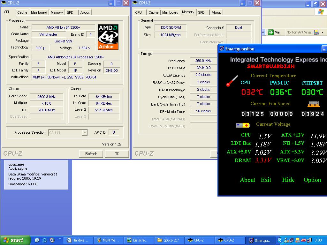Screen dimensions: 327x245
Task: Select the SPD tab in the processor CPU-Z window
Action: [70, 12]
